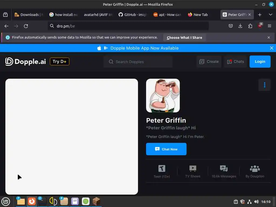
Task: Click the Apple App Store icon in banner
Action: (99, 48)
